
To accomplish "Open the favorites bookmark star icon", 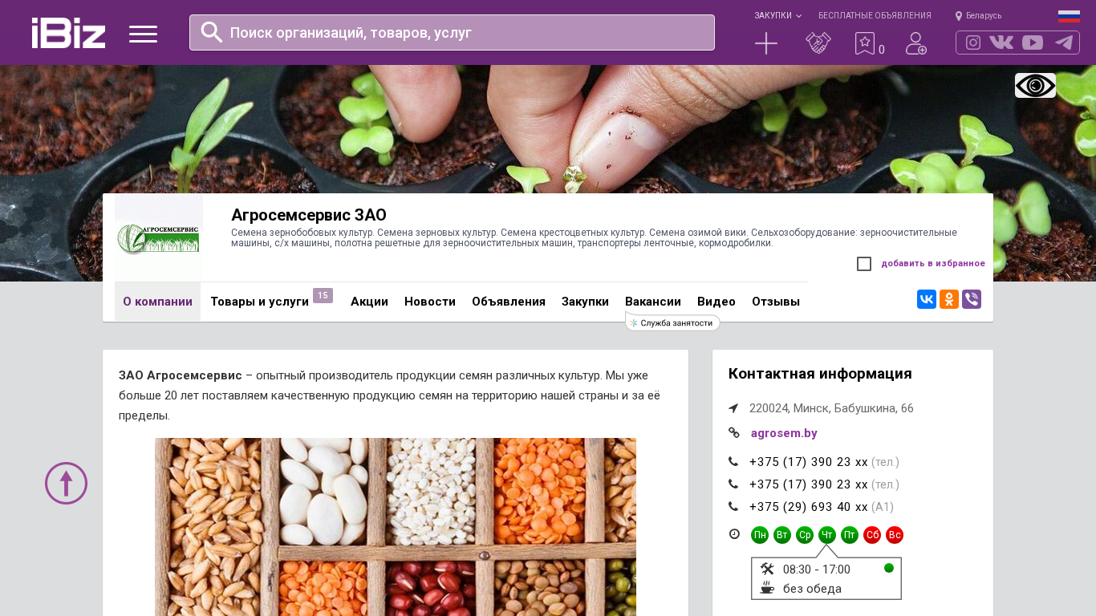I will pyautogui.click(x=864, y=43).
